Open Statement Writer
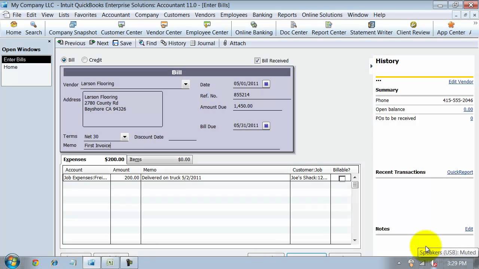 [x=371, y=29]
